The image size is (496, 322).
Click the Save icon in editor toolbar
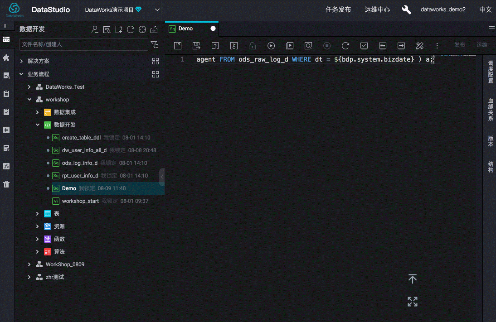178,45
